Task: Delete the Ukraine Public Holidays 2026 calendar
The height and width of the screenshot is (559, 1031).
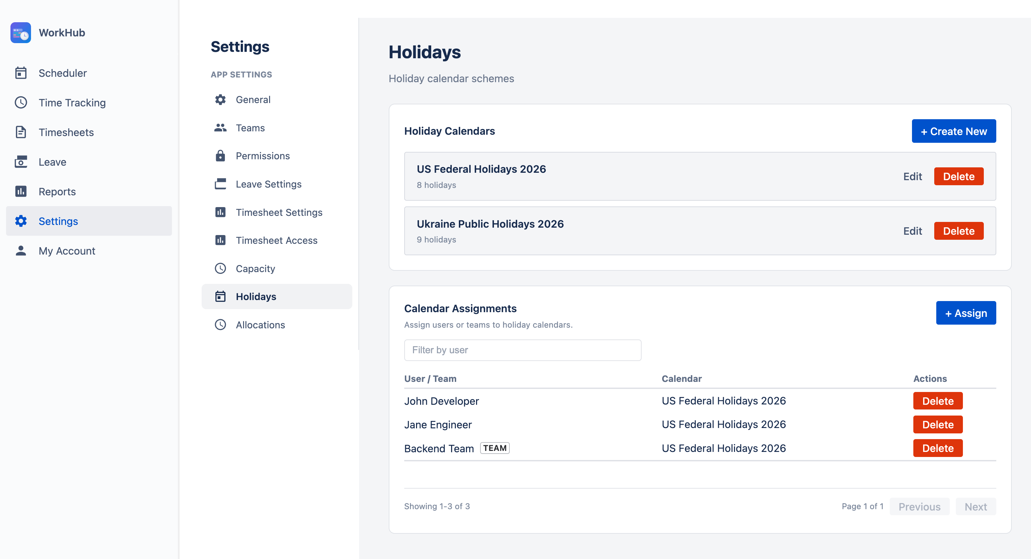Action: click(958, 231)
